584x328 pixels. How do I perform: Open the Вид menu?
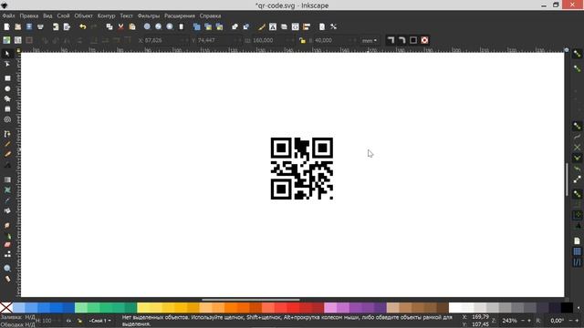tap(47, 16)
